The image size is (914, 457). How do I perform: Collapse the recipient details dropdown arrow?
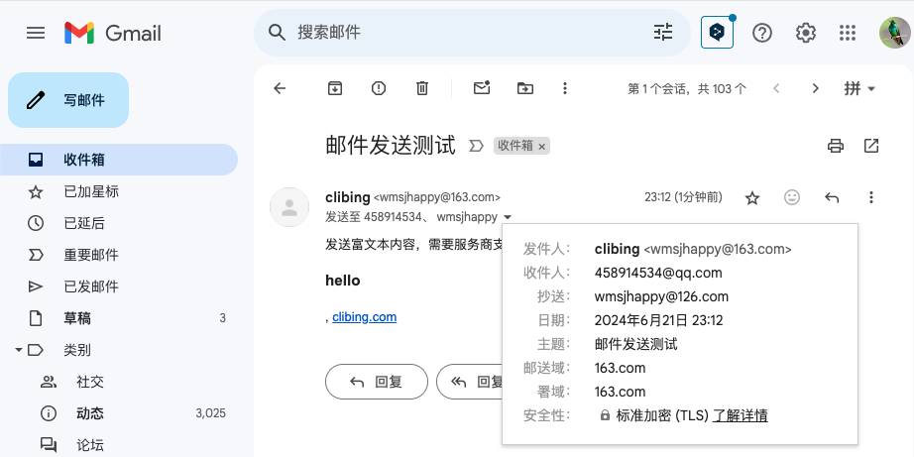[x=508, y=217]
